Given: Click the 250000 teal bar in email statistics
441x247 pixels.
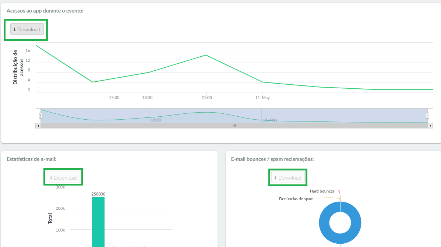Looking at the screenshot, I should click(x=98, y=222).
